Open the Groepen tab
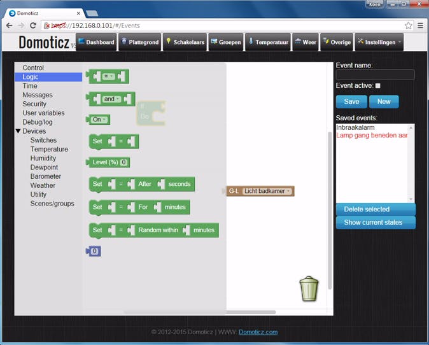This screenshot has width=429, height=345. coord(226,42)
